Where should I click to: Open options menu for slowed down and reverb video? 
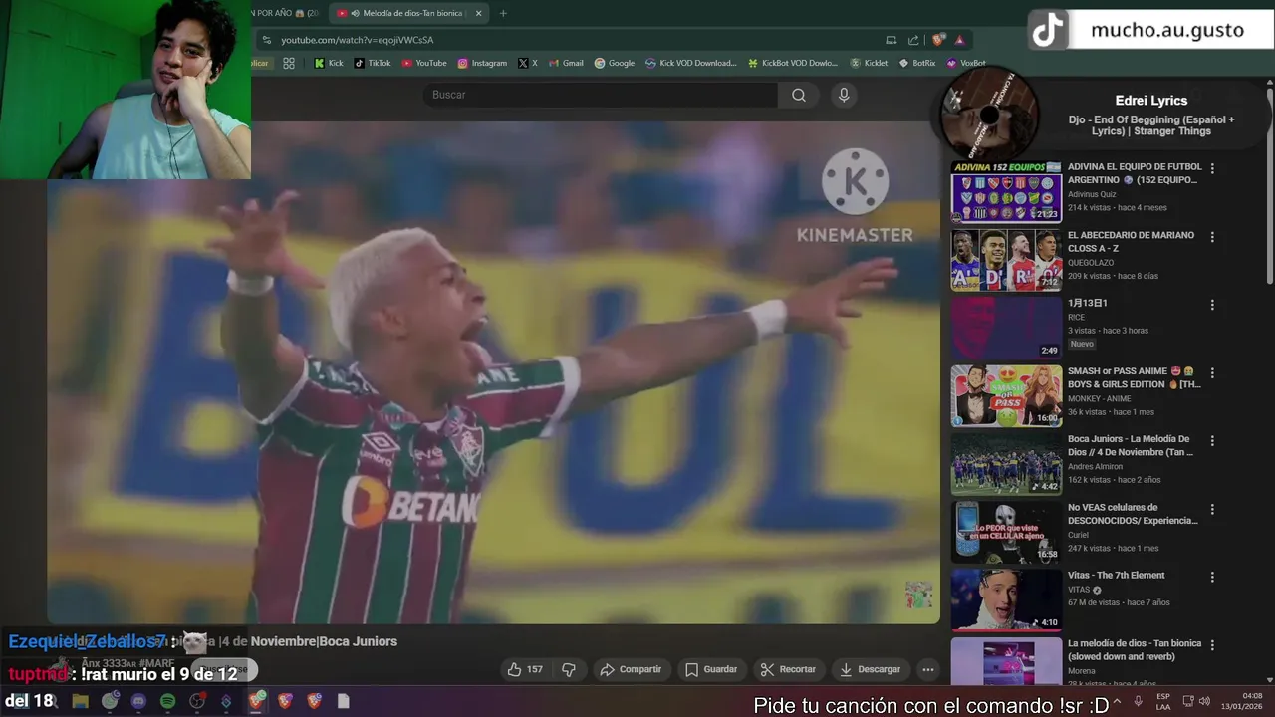pyautogui.click(x=1212, y=645)
